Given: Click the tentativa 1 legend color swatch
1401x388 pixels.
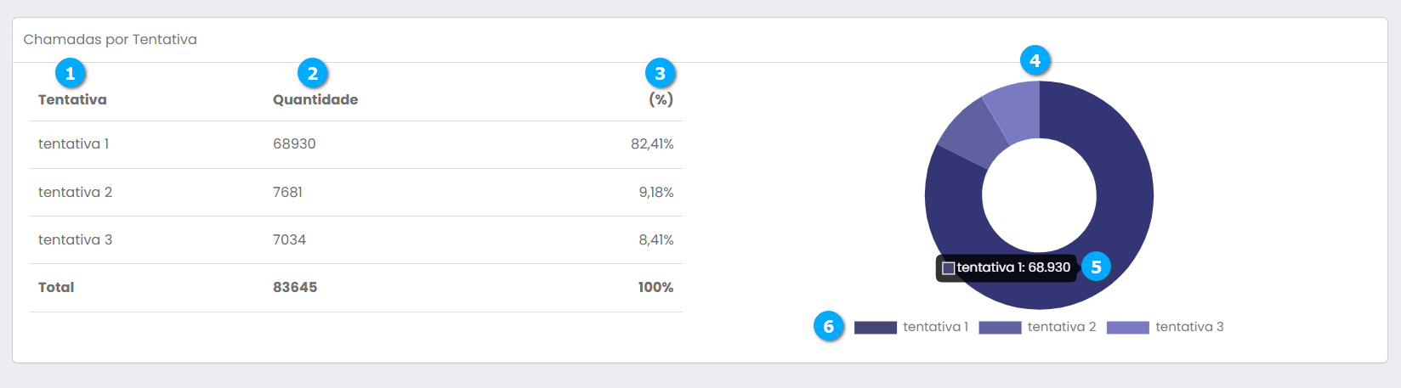Looking at the screenshot, I should pyautogui.click(x=876, y=328).
